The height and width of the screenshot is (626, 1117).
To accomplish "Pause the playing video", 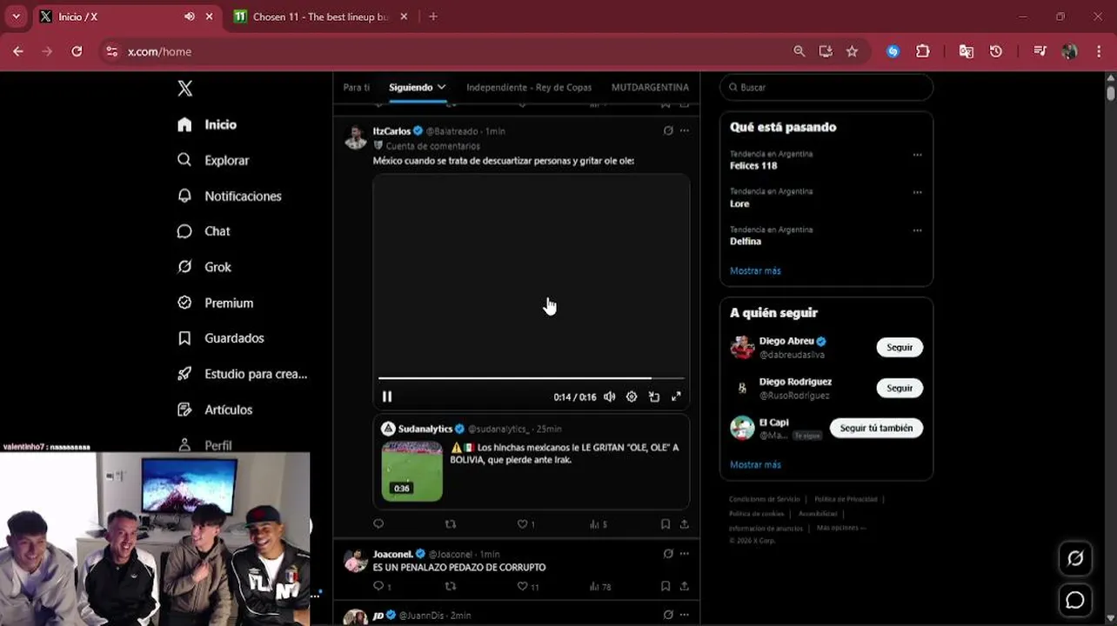I will point(387,396).
